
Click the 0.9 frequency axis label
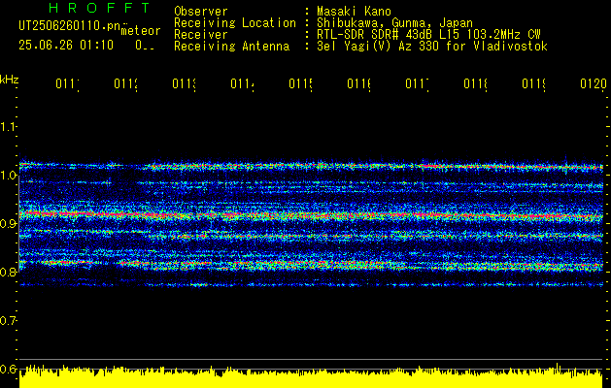point(8,223)
